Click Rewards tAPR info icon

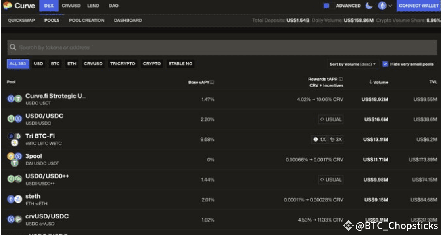coord(341,79)
